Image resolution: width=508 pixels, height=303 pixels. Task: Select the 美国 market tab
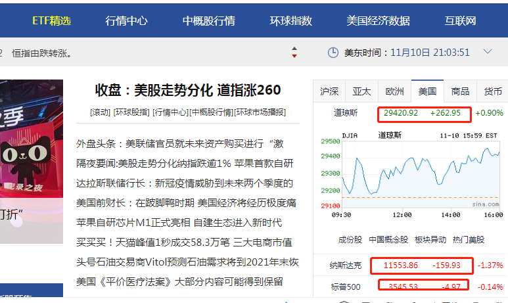[427, 91]
